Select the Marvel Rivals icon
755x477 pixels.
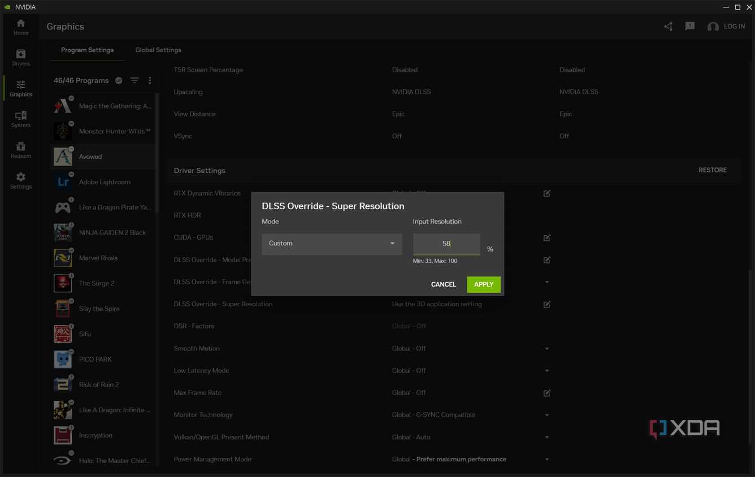(63, 258)
